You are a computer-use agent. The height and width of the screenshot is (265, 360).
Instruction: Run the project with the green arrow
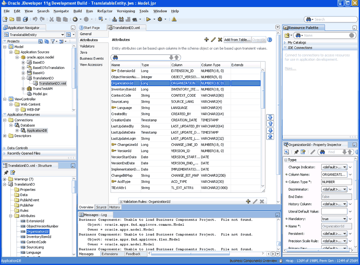(x=148, y=19)
